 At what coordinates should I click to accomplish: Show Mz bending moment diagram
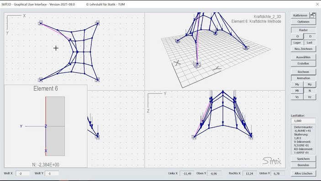point(310,84)
